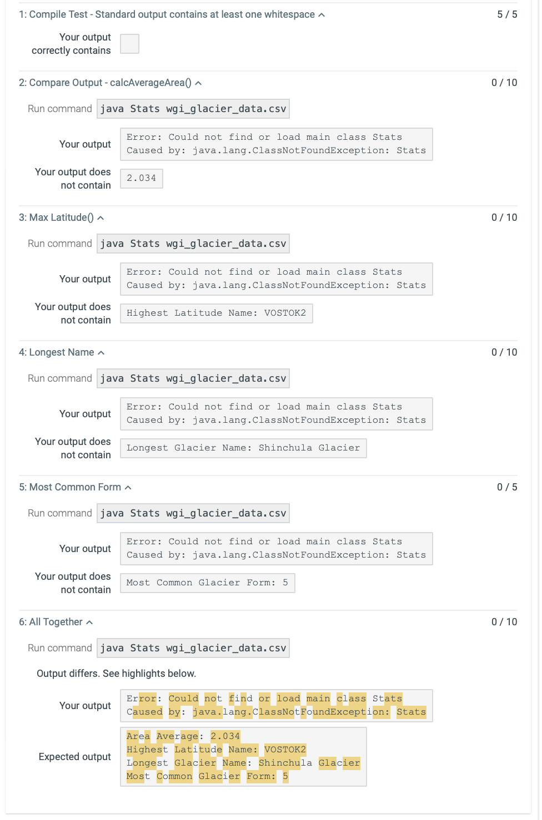Click the run command under Longest Name
The width and height of the screenshot is (542, 820).
[x=193, y=378]
